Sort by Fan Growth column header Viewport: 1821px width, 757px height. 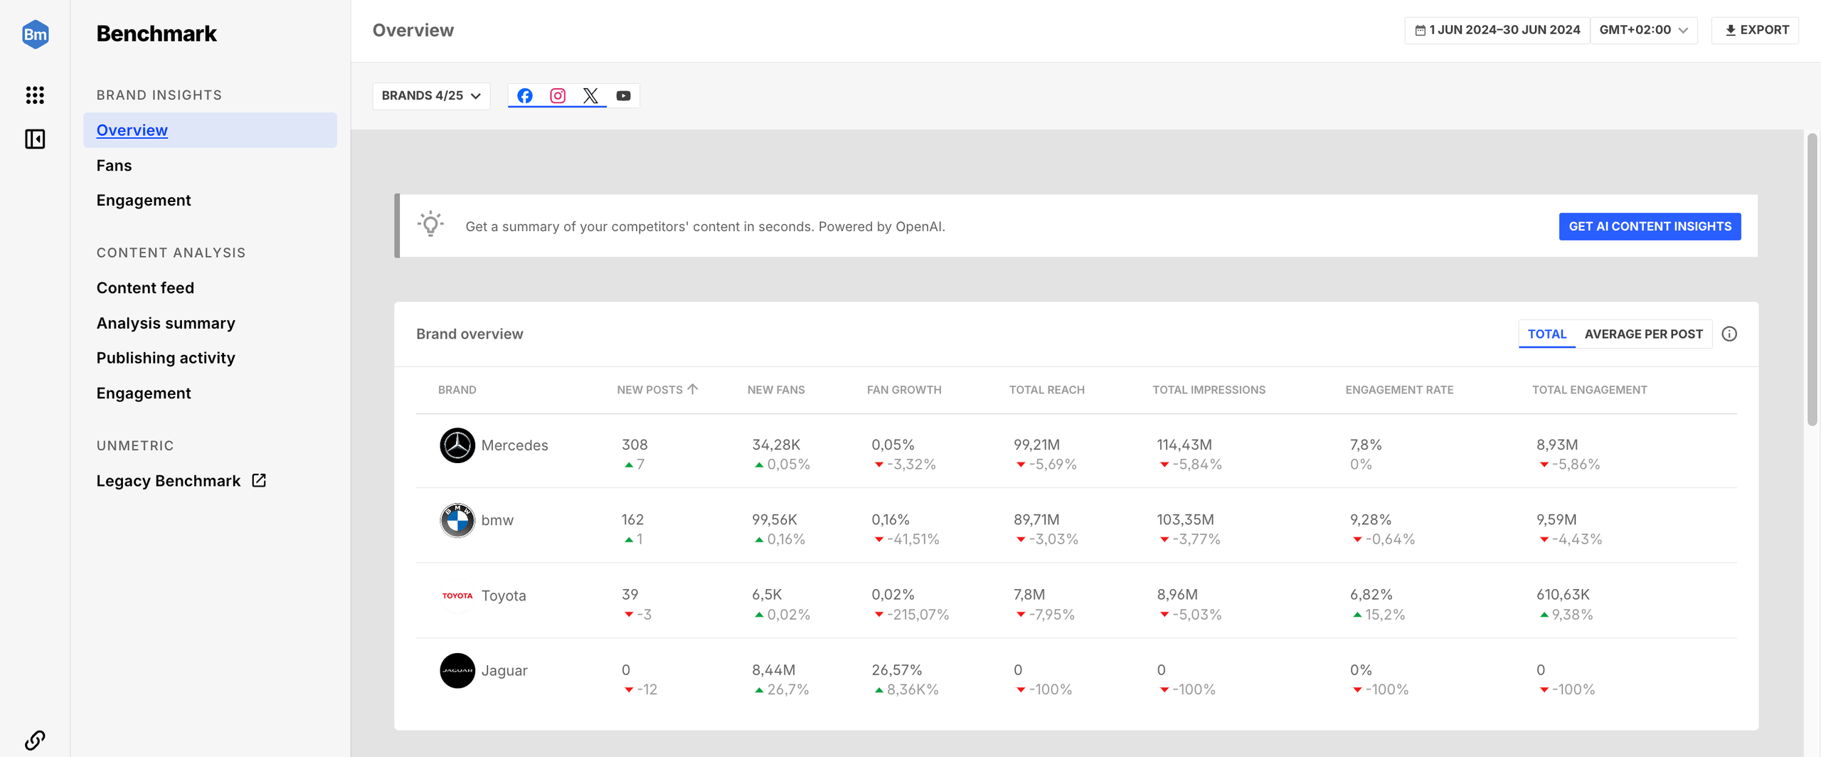(903, 390)
